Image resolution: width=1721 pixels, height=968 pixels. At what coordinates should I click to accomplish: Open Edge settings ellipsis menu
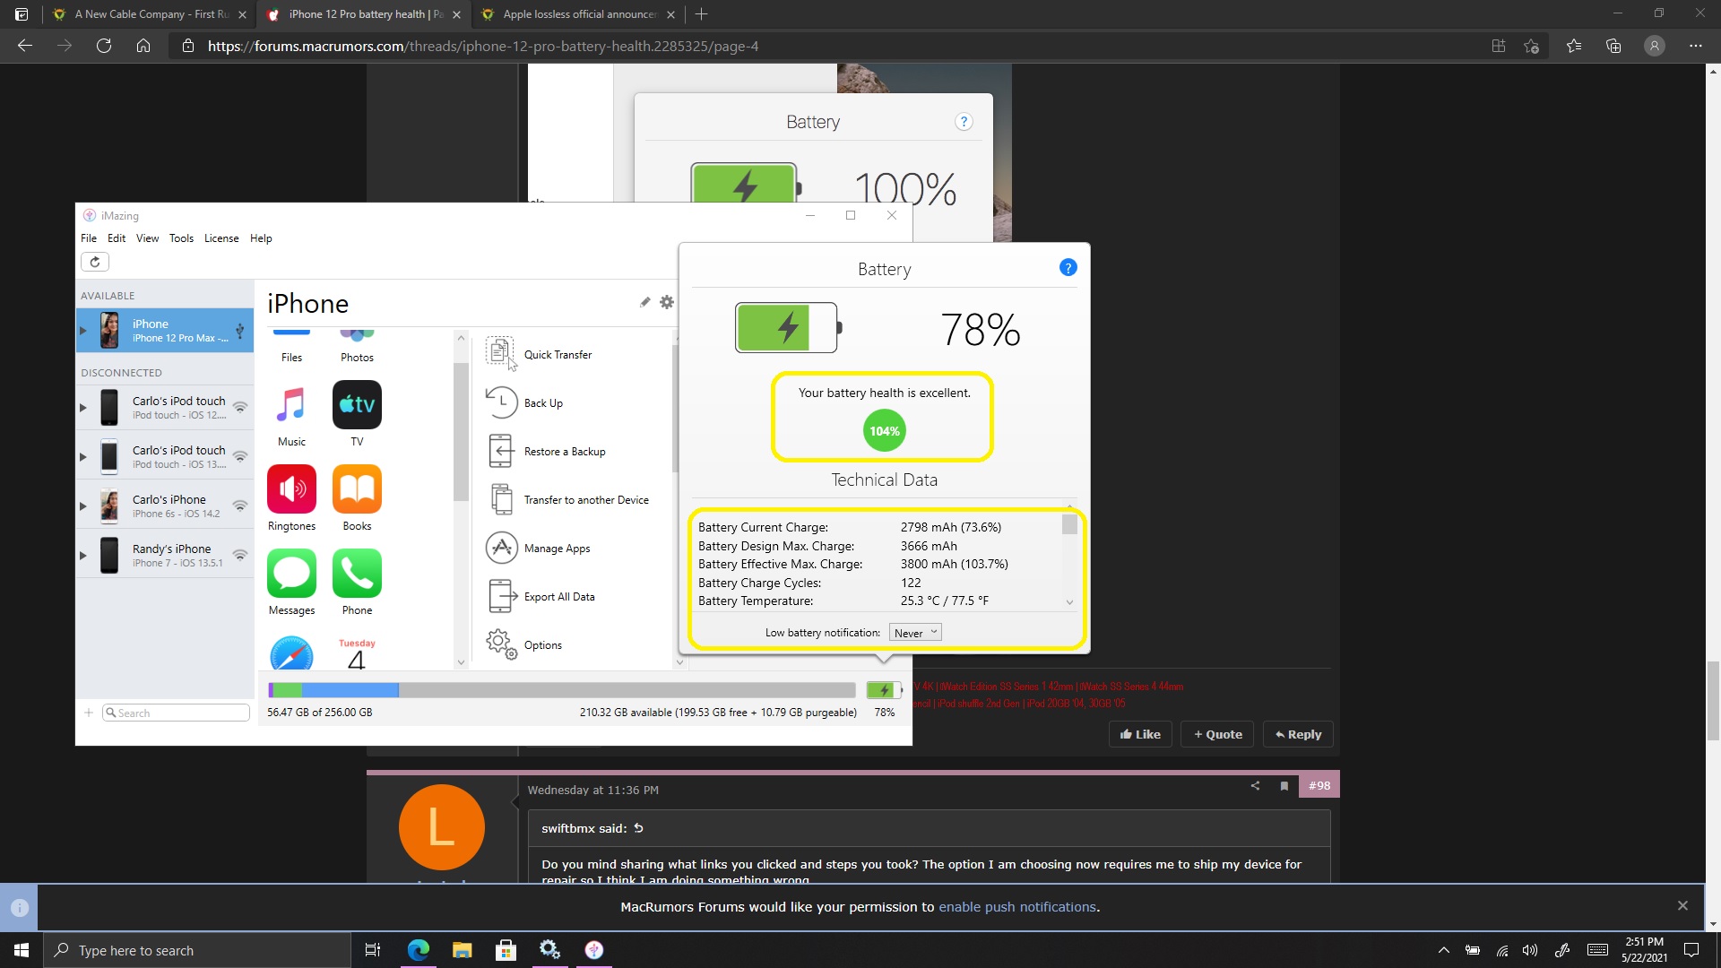click(x=1695, y=46)
